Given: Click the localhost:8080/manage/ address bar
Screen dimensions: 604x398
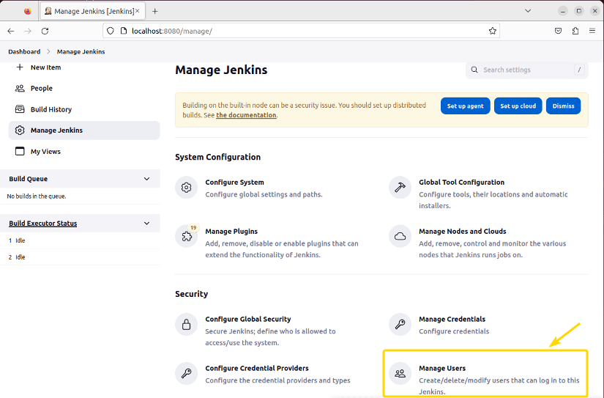Looking at the screenshot, I should click(x=301, y=31).
